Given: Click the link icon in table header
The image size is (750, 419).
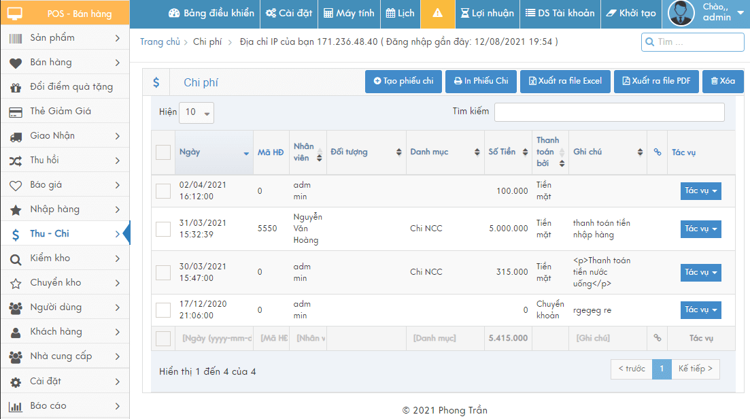Looking at the screenshot, I should click(657, 152).
